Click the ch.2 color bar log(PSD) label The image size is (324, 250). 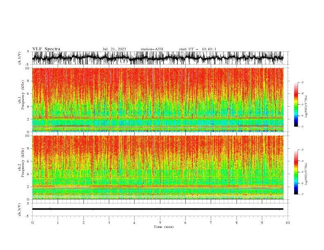[306, 174]
